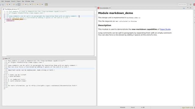Image resolution: width=195 pixels, height=109 pixels.
Task: Maximize the Documentation view
Action: pos(190,8)
